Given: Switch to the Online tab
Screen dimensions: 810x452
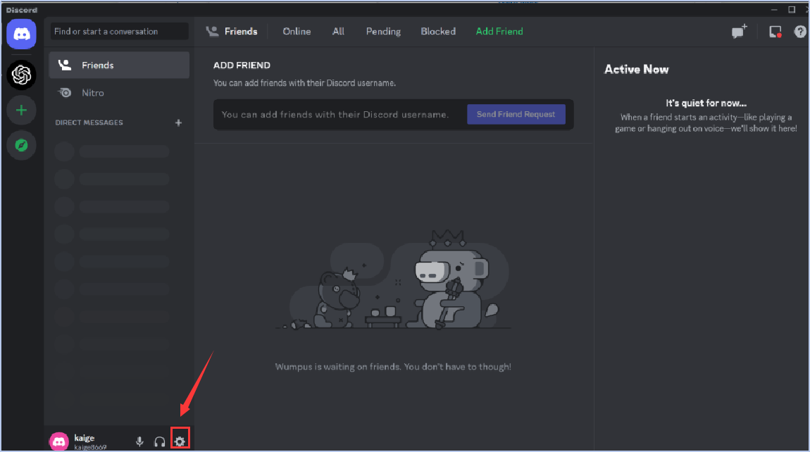Looking at the screenshot, I should tap(297, 32).
